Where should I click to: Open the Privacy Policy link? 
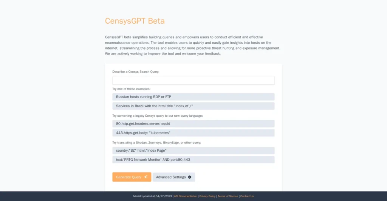[207, 196]
